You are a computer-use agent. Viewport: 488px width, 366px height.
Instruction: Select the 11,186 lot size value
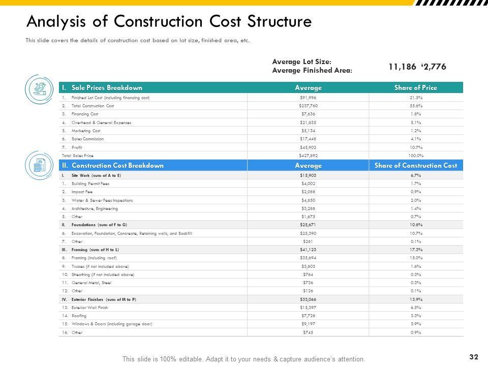pos(402,67)
